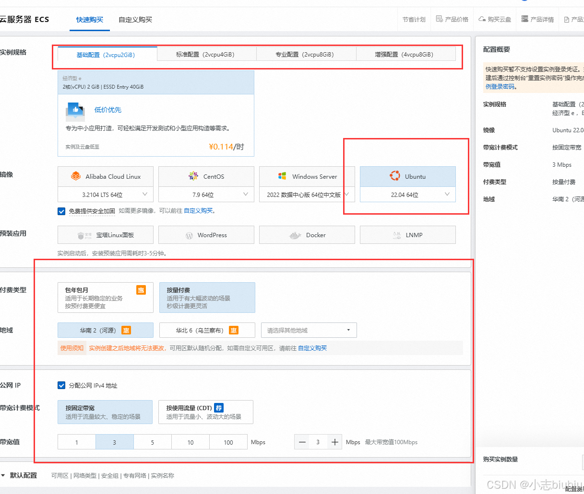Select the Ubuntu image icon

[x=394, y=176]
